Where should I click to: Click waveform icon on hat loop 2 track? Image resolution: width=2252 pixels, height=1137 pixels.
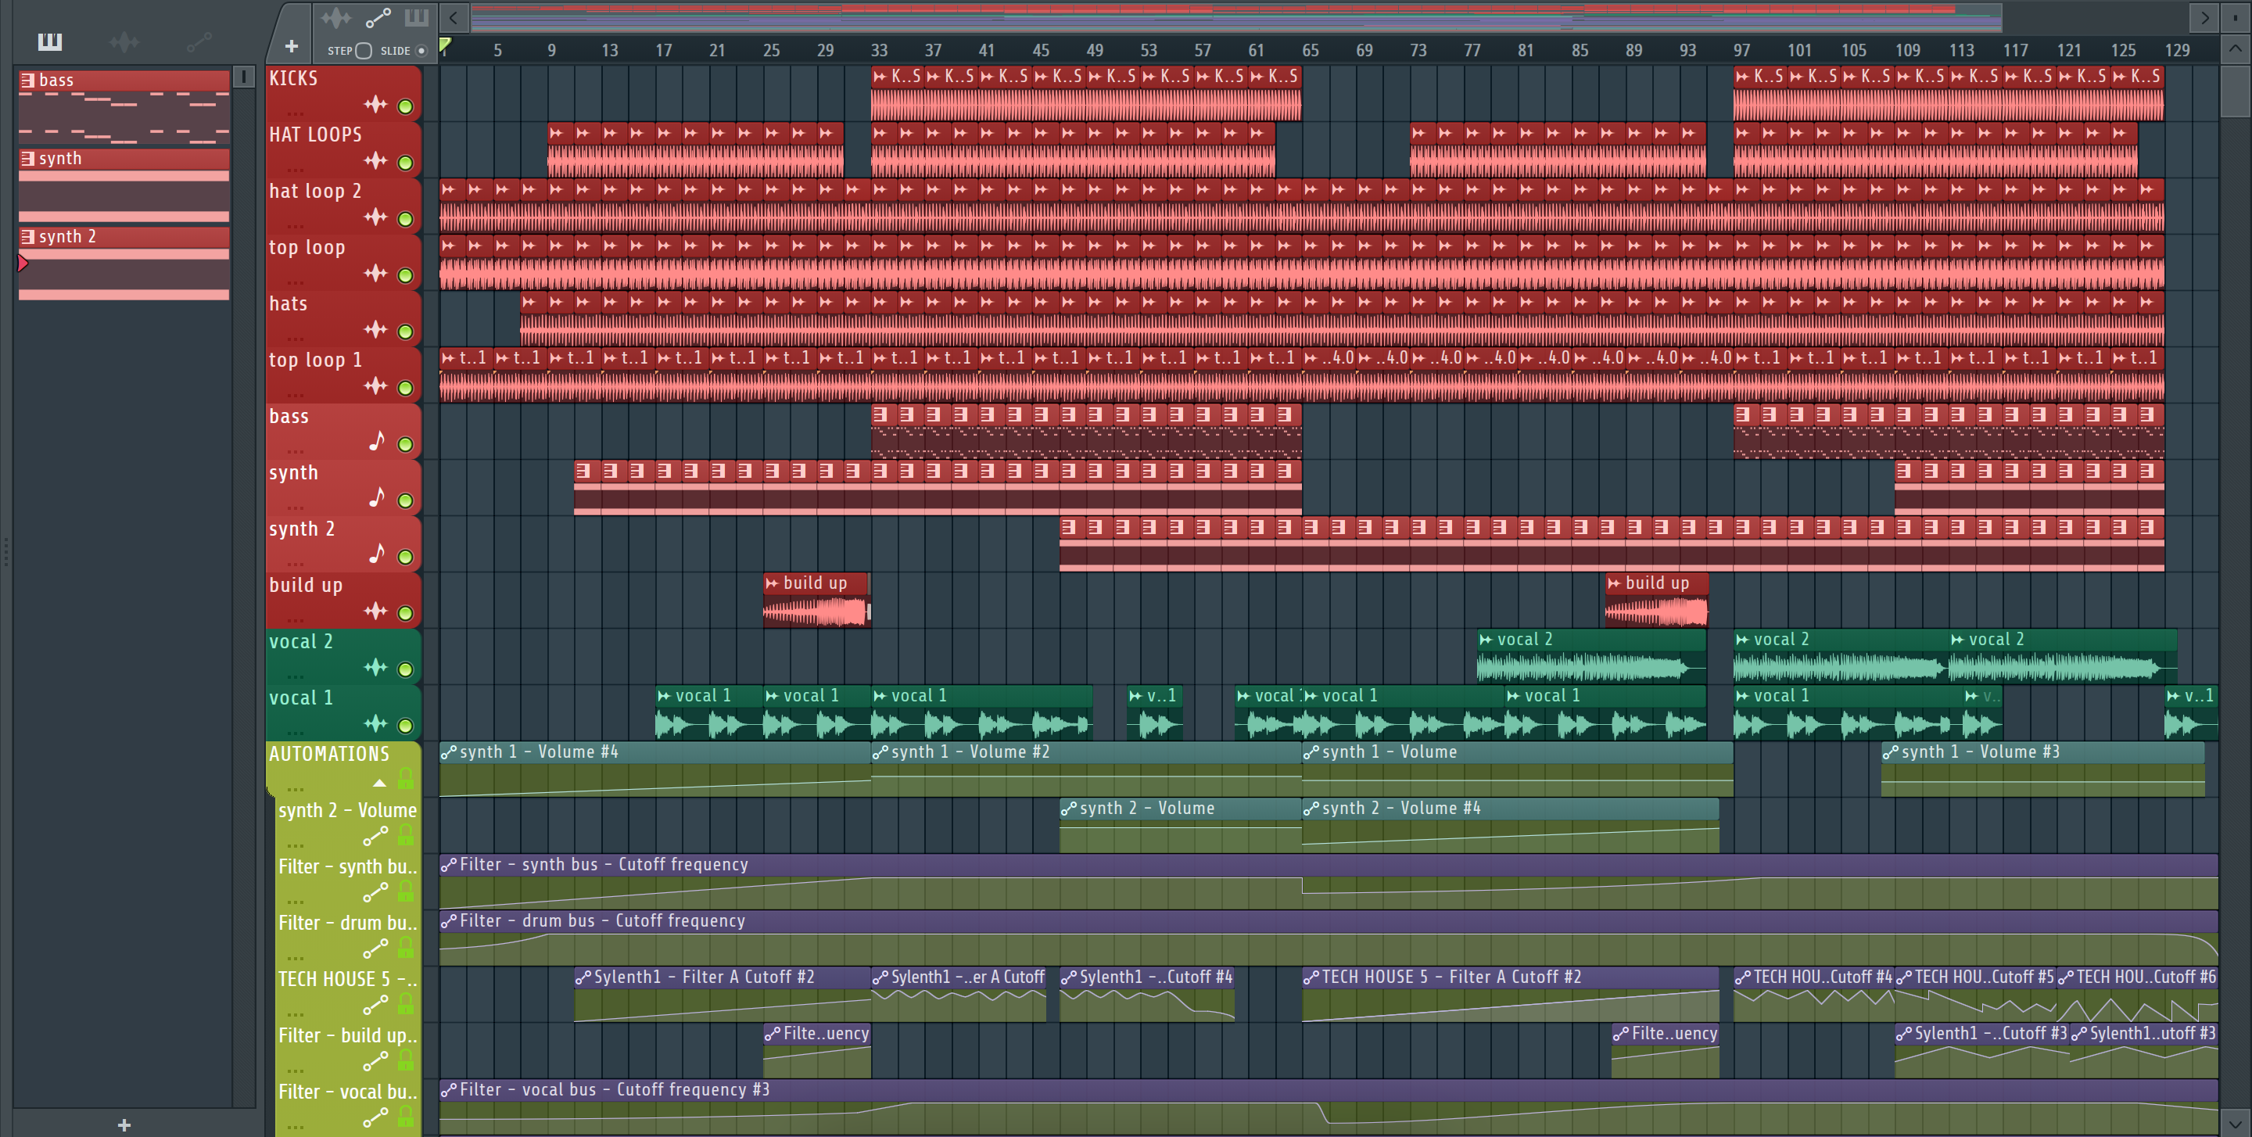tap(376, 217)
